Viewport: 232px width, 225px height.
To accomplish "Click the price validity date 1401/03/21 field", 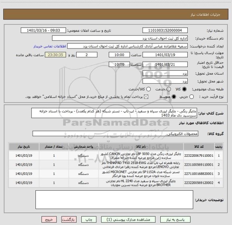I will click(x=165, y=64).
